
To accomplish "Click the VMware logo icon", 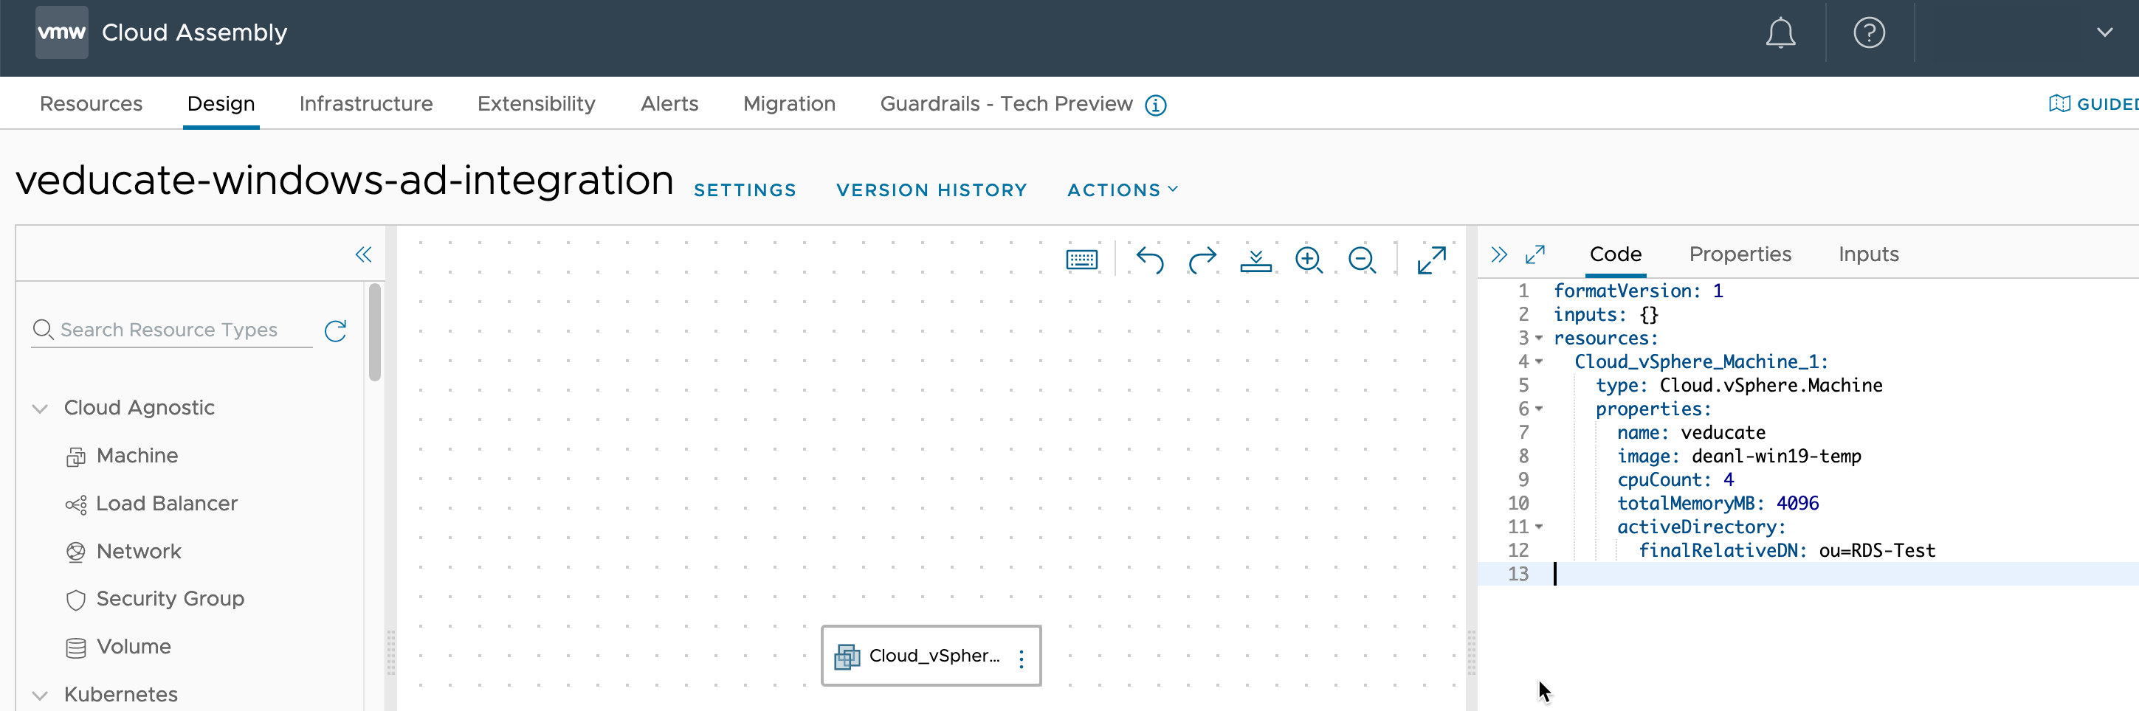I will (61, 32).
